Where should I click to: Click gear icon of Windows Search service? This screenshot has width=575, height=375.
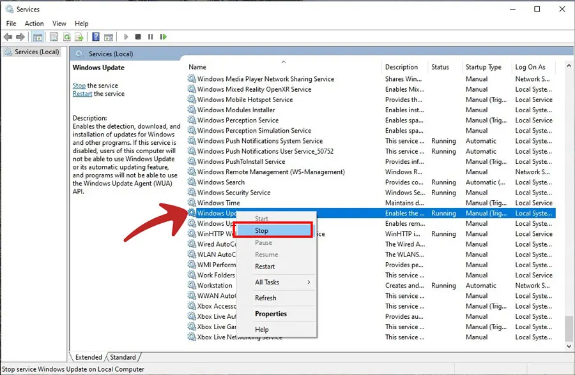click(x=192, y=182)
